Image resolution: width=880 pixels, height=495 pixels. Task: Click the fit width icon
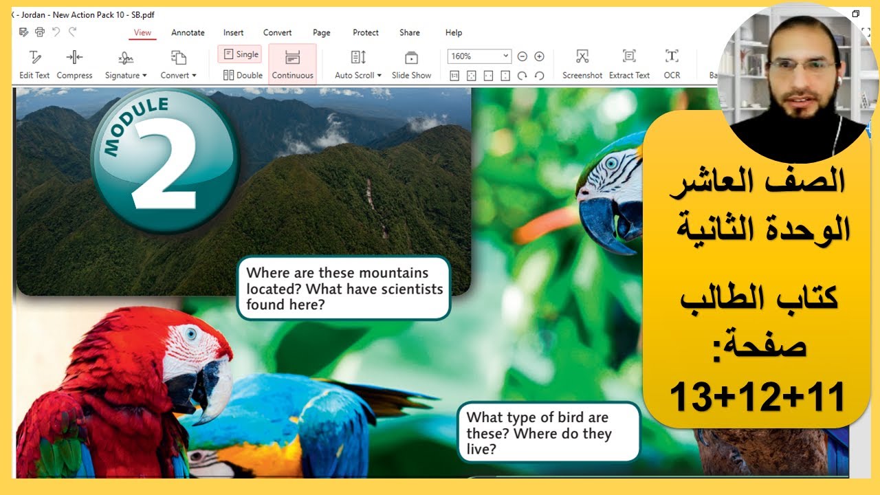tap(488, 76)
